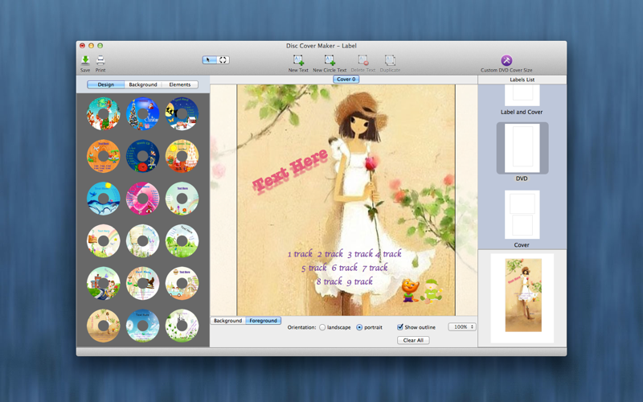
Task: Pick the mint green rainbow disc design
Action: pos(182,199)
